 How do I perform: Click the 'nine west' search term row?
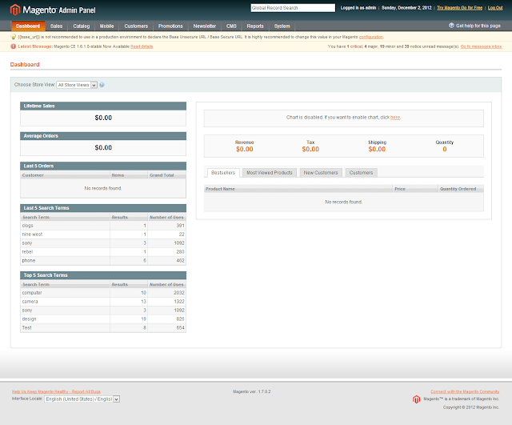(x=103, y=235)
